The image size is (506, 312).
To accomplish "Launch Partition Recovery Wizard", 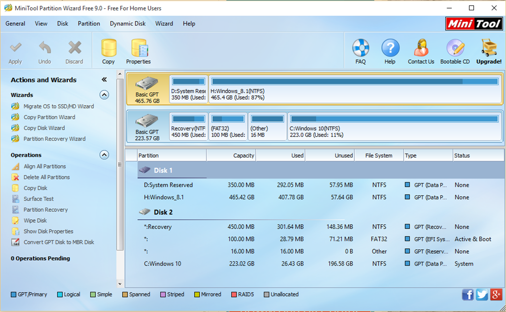I will [54, 139].
